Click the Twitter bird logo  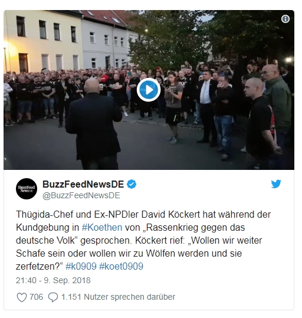click(x=276, y=184)
